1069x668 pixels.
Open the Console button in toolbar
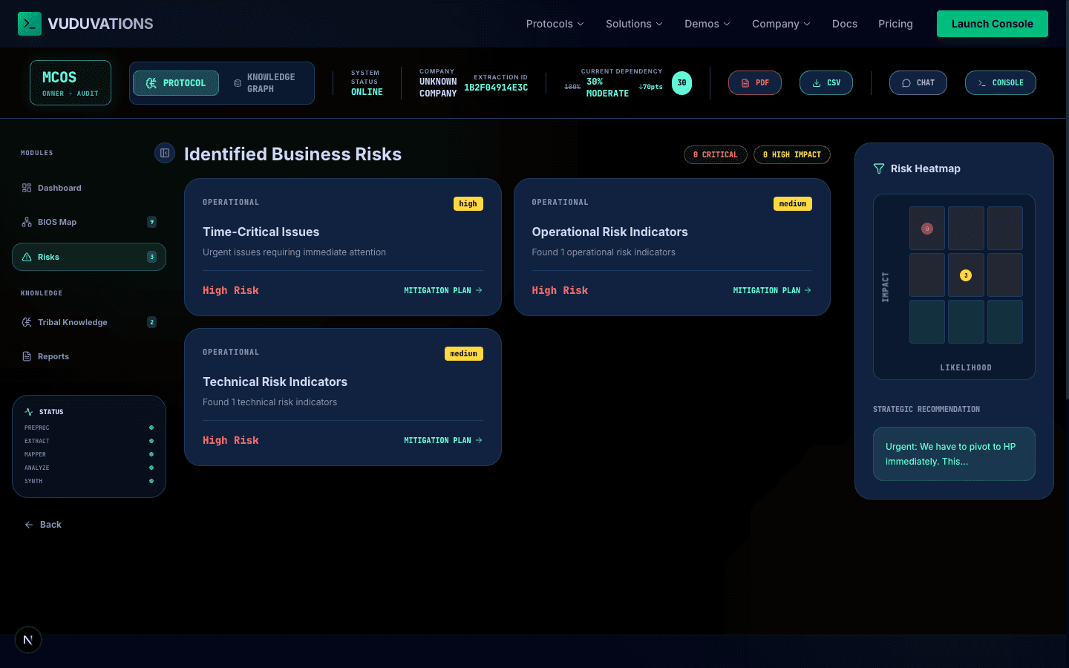pos(1001,83)
